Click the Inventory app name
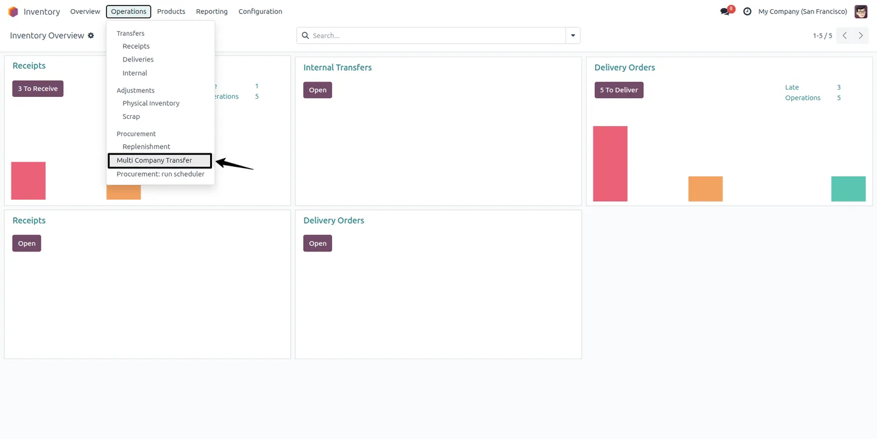 click(x=42, y=12)
